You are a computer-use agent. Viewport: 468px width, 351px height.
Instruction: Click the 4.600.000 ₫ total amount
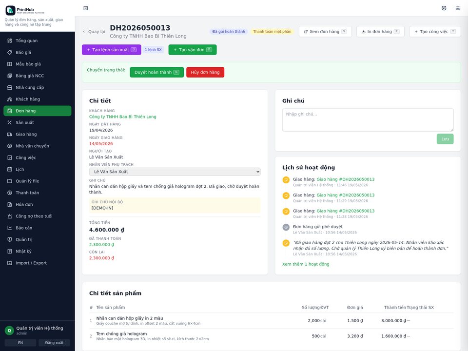107,230
